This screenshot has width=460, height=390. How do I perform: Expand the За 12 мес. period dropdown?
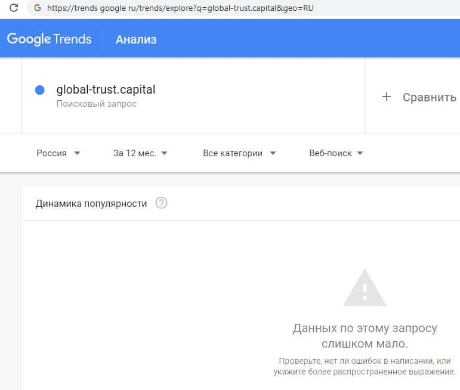(x=140, y=153)
